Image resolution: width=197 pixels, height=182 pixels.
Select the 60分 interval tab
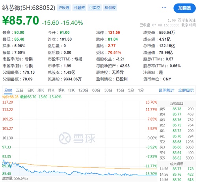[97, 90]
